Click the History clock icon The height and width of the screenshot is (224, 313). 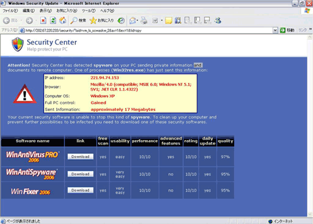121,20
